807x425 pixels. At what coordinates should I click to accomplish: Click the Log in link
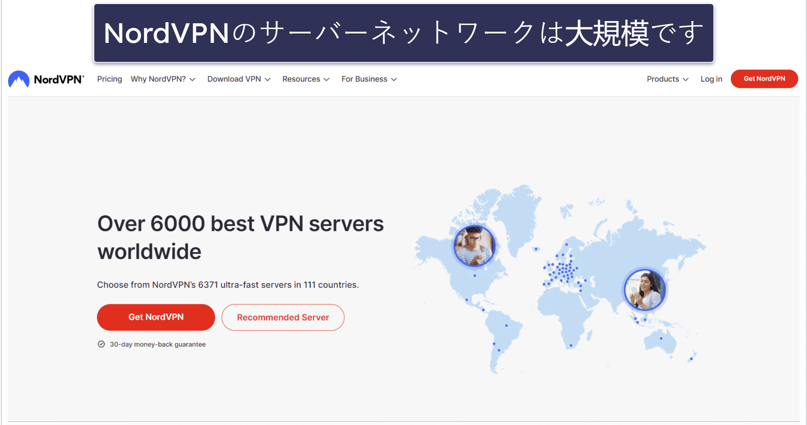tap(711, 79)
